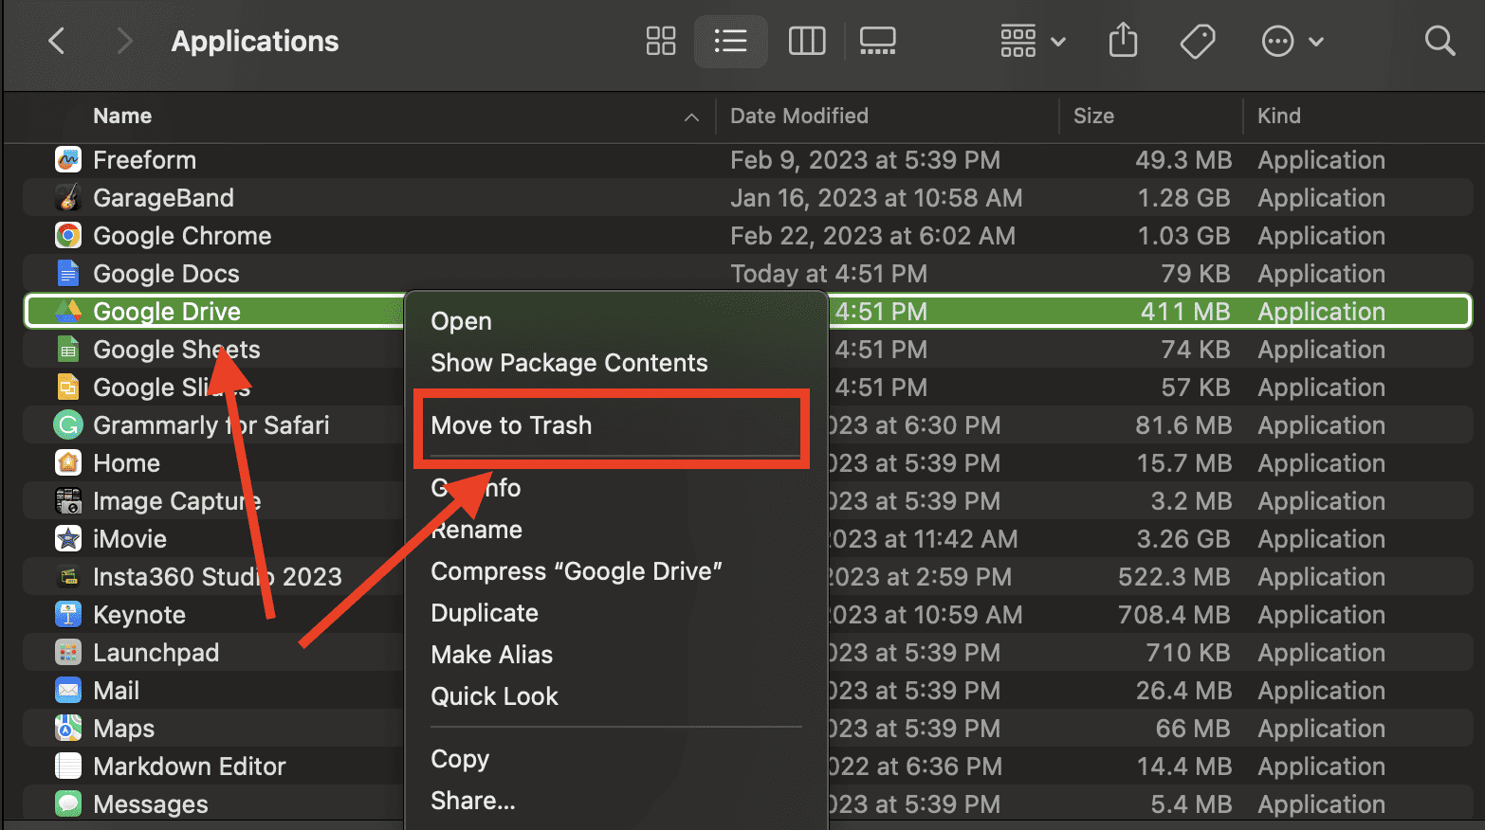Click the Google Chrome app icon
Screen dimensions: 1485x830
point(68,236)
